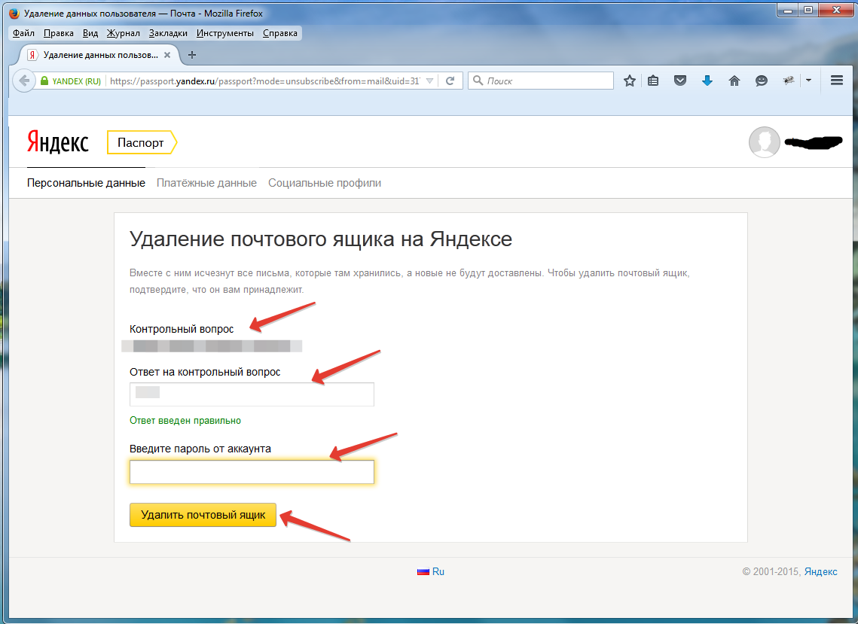This screenshot has width=858, height=624.
Task: Save page to Pocket
Action: (680, 81)
